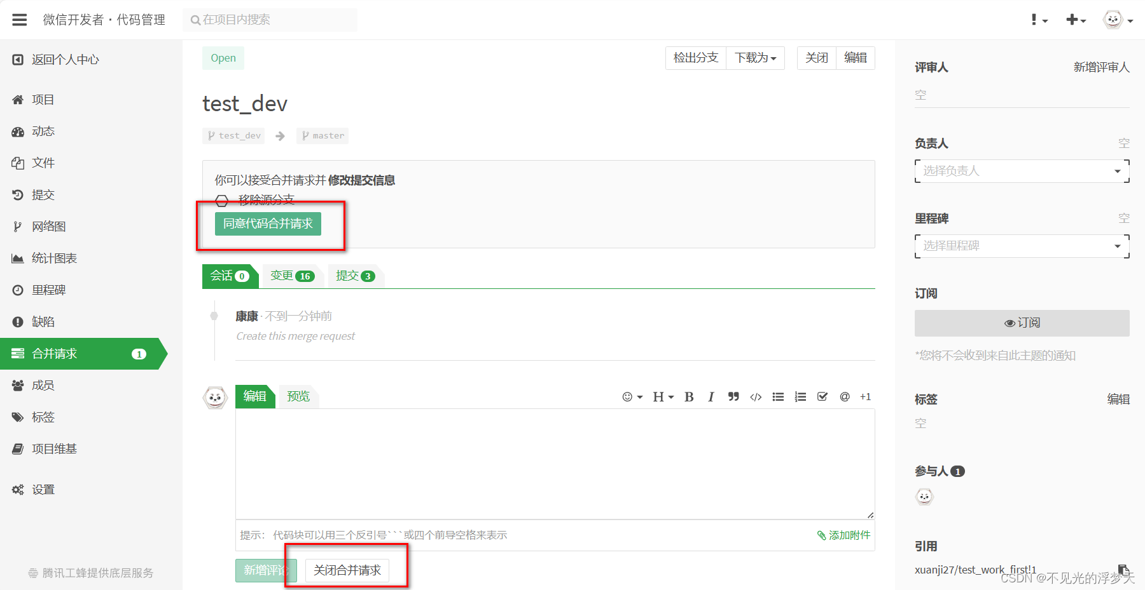The width and height of the screenshot is (1145, 590).
Task: Insert @ mention
Action: (845, 397)
